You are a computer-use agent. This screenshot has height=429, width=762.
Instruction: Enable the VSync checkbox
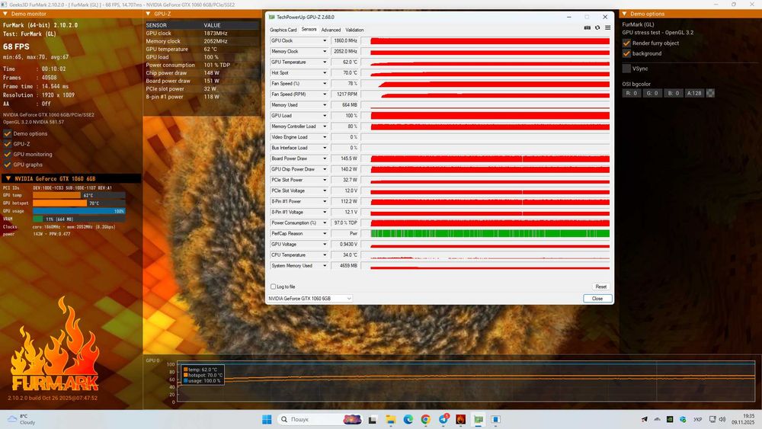626,69
